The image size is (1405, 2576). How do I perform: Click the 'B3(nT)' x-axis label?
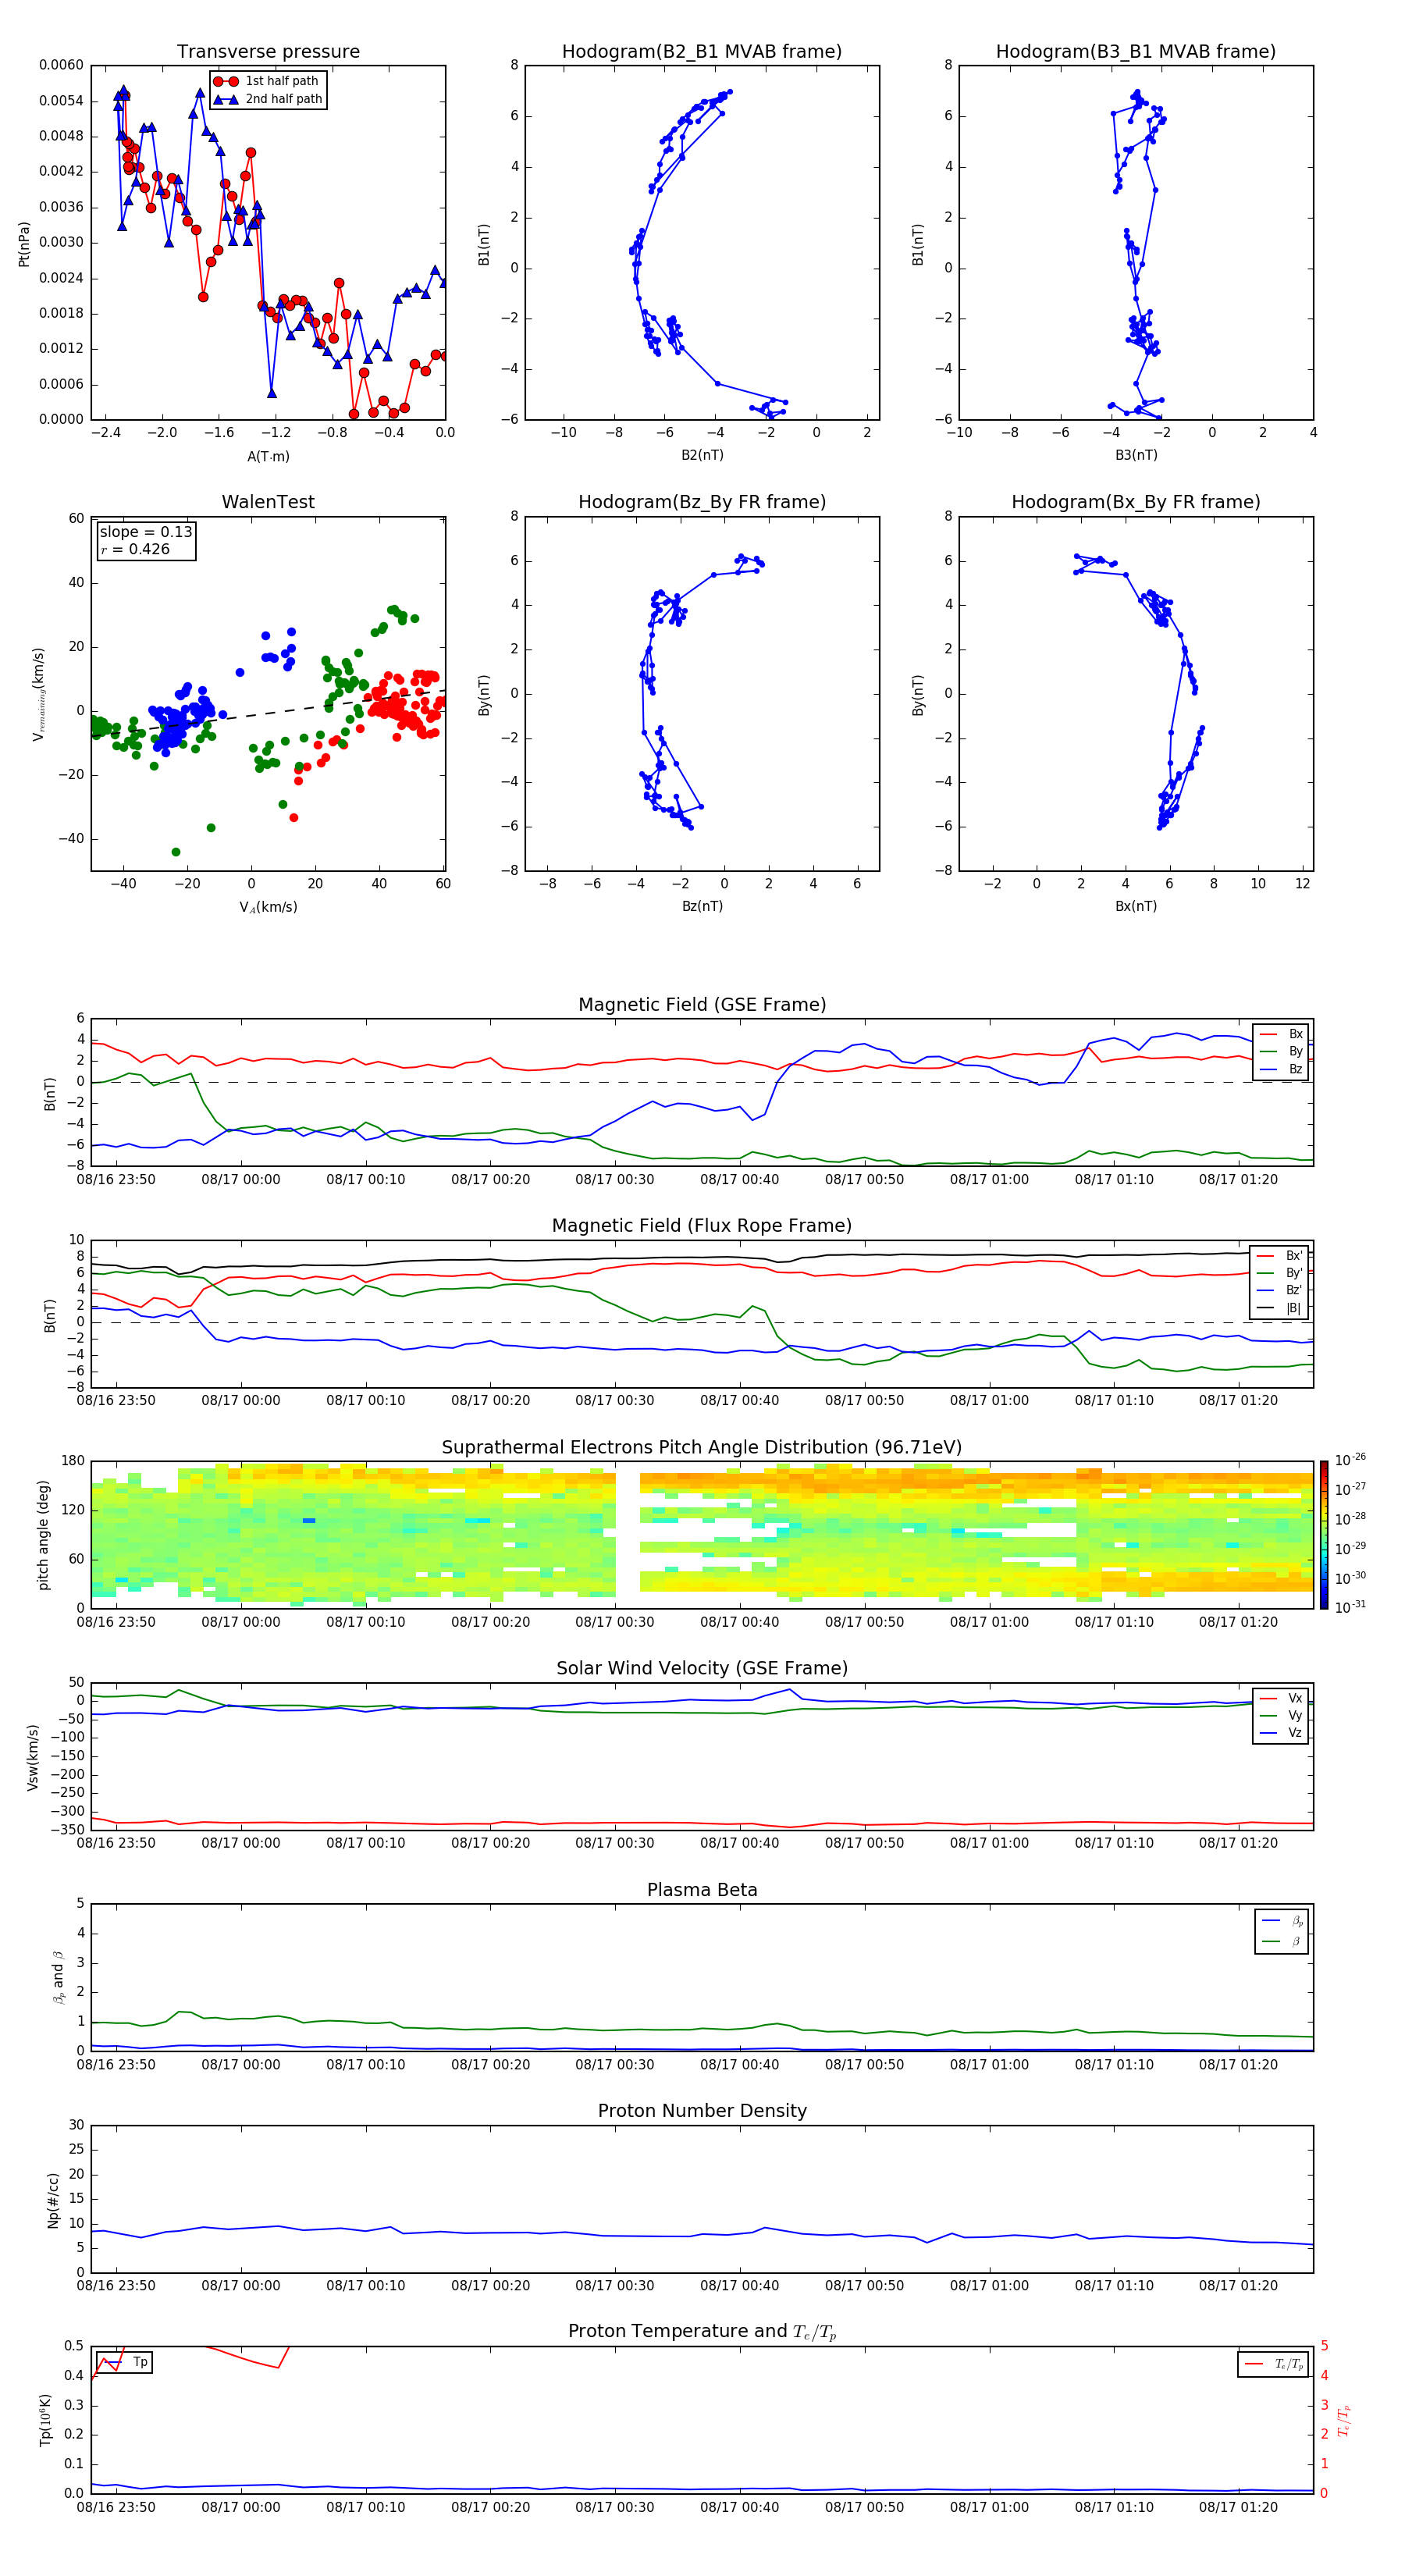(1136, 455)
